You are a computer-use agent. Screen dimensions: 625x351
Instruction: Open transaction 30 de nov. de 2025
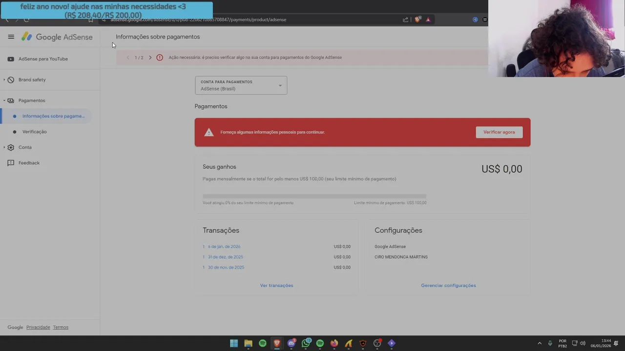(x=226, y=267)
